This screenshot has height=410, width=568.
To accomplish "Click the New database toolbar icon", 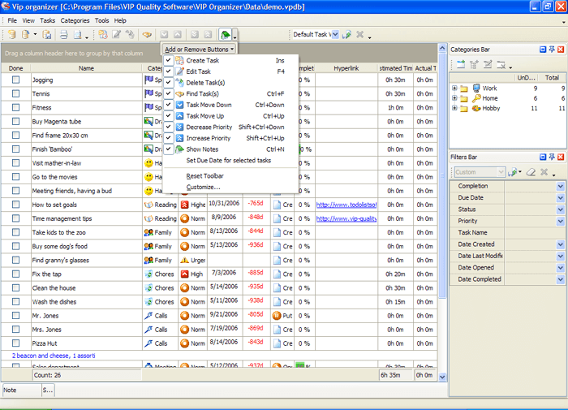I will (x=11, y=35).
